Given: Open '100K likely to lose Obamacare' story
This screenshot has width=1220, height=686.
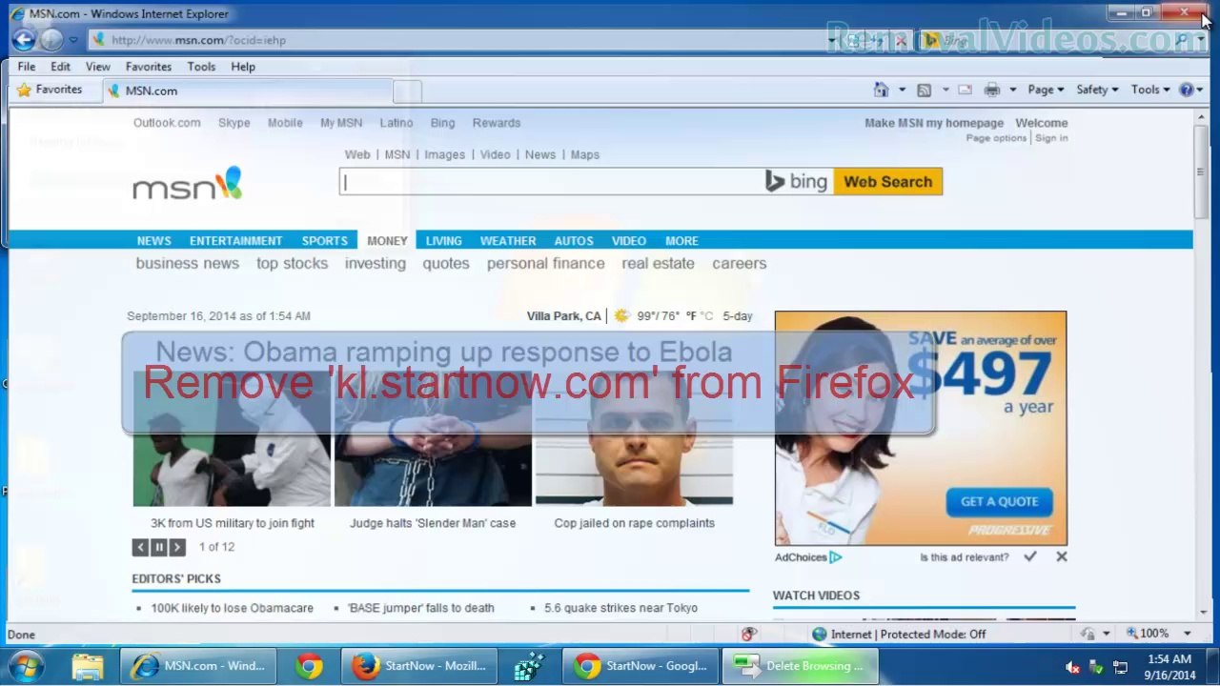Looking at the screenshot, I should point(232,608).
